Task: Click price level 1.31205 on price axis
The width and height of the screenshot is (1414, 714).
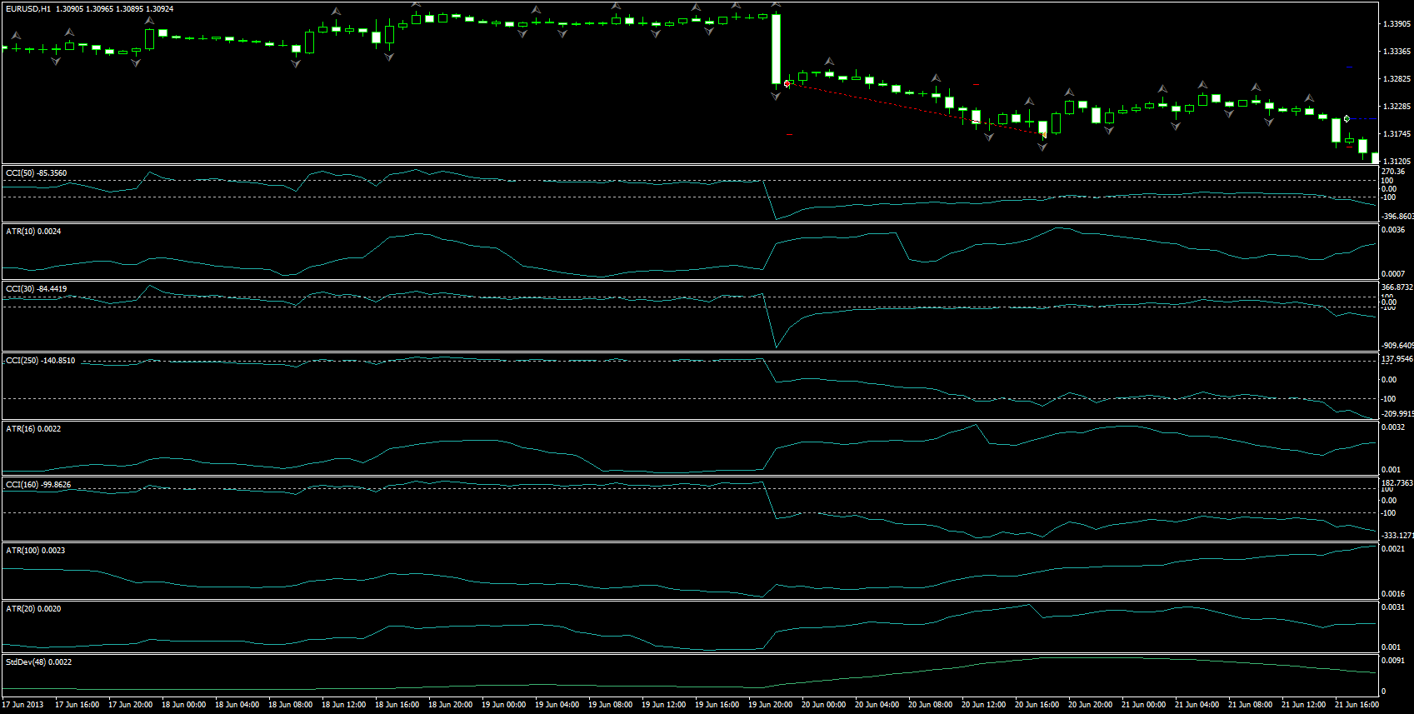Action: 1397,162
